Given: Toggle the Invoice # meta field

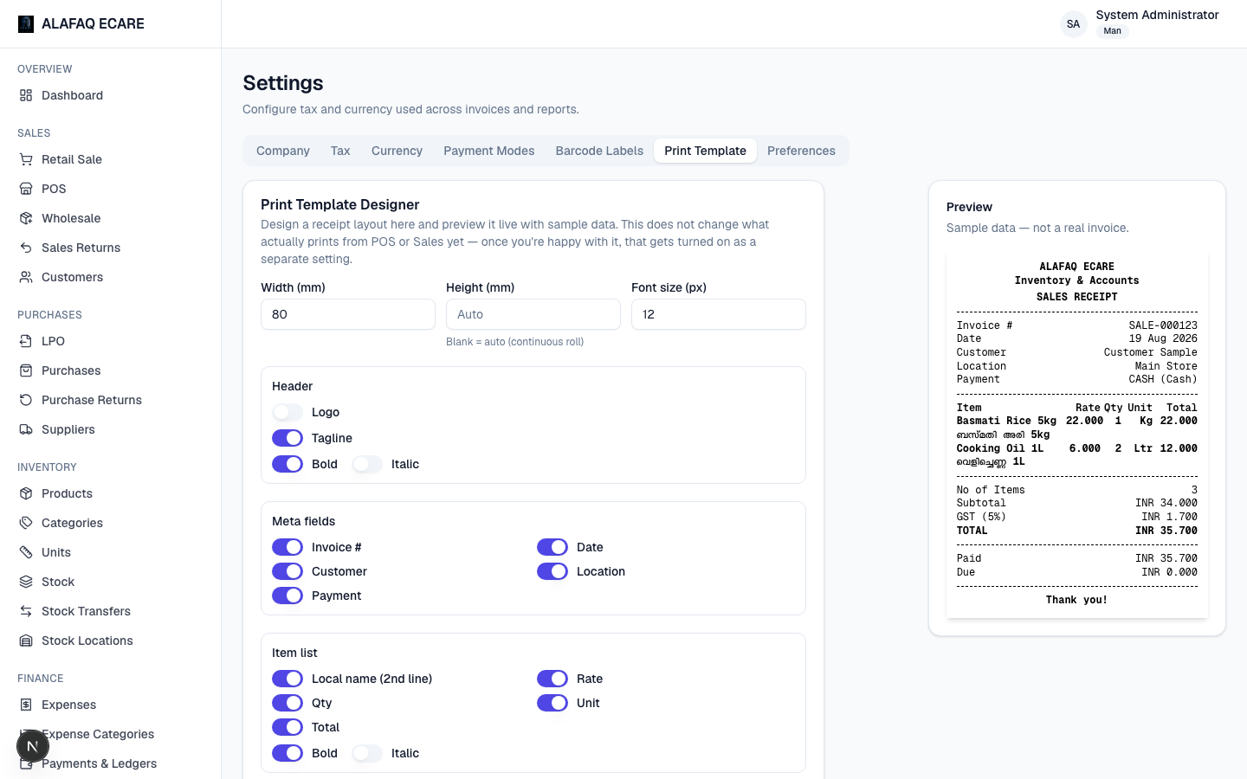Looking at the screenshot, I should 288,547.
